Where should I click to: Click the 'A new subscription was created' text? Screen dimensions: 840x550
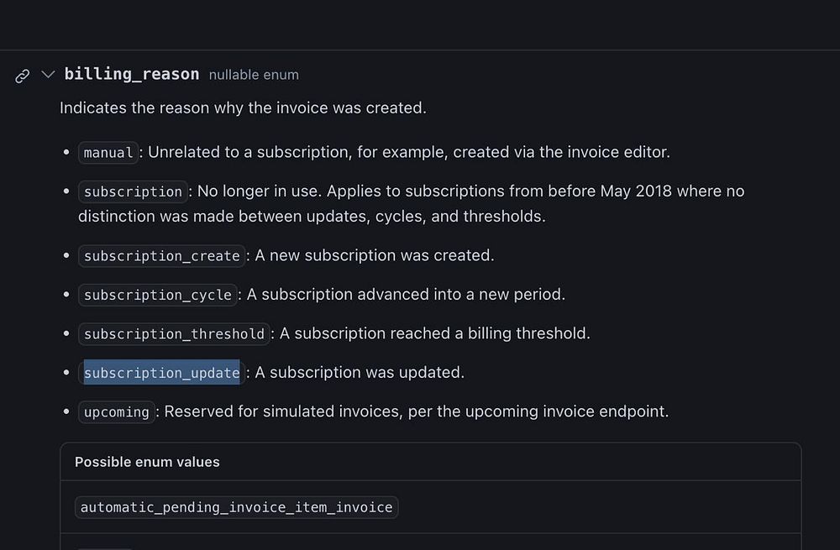tap(375, 255)
